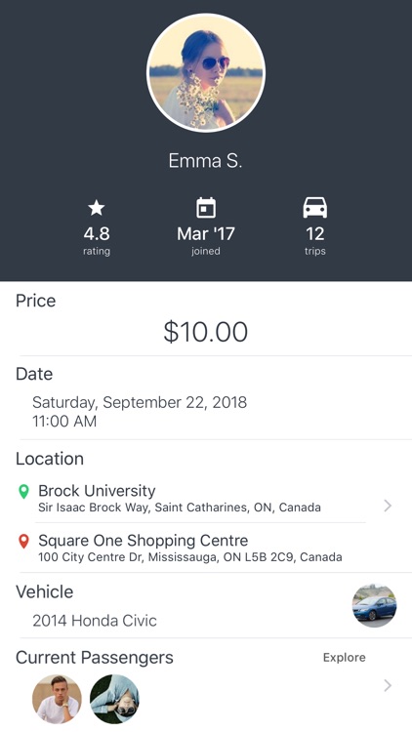Tap the 12 trips count

pos(315,233)
